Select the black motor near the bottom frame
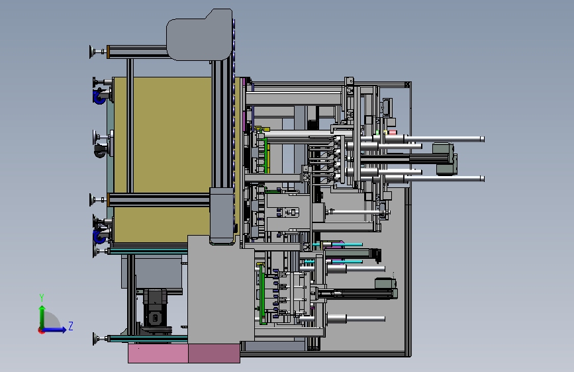The image size is (574, 372). tap(155, 308)
